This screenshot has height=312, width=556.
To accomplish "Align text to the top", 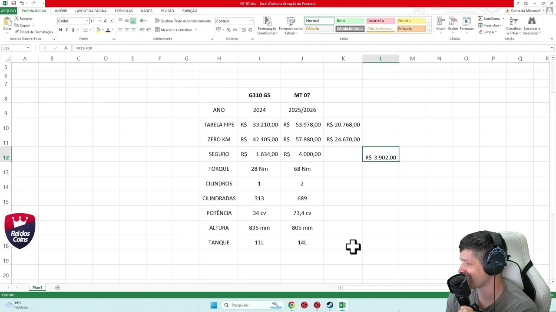I will 120,21.
